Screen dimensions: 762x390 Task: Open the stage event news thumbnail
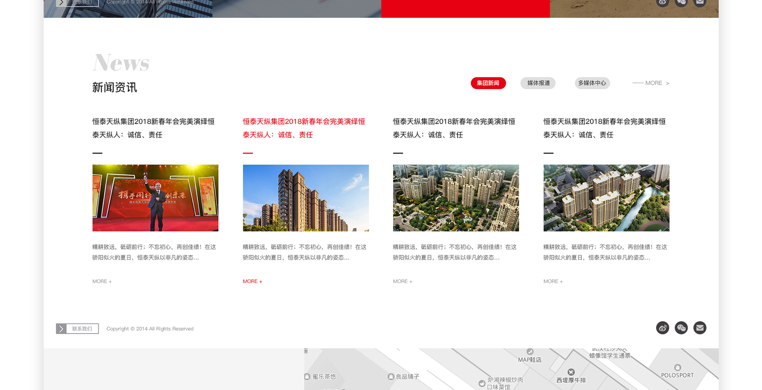[155, 198]
